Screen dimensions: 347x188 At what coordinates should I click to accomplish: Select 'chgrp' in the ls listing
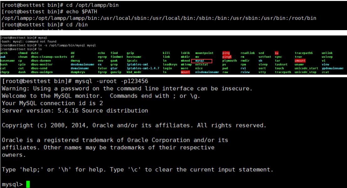pyautogui.click(x=5, y=72)
